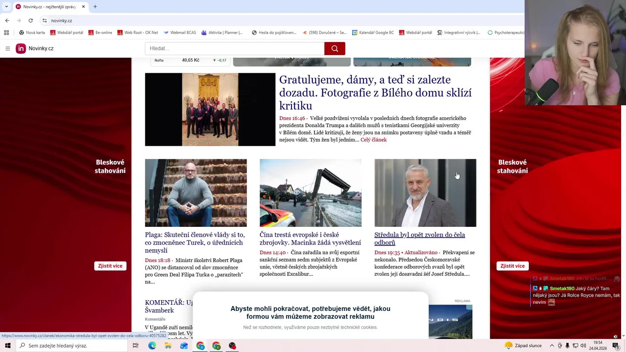This screenshot has width=626, height=352.
Task: Expand hidden system tray icons
Action: 552,346
